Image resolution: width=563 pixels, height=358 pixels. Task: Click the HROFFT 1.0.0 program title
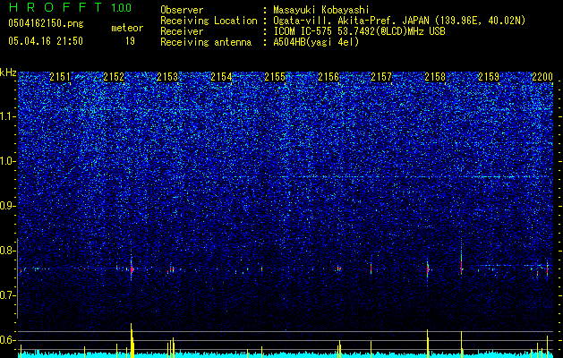coord(70,7)
